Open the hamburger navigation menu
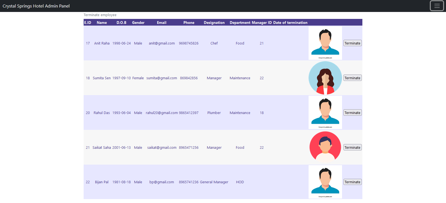Screen dimensions: 446x203 [x=437, y=6]
